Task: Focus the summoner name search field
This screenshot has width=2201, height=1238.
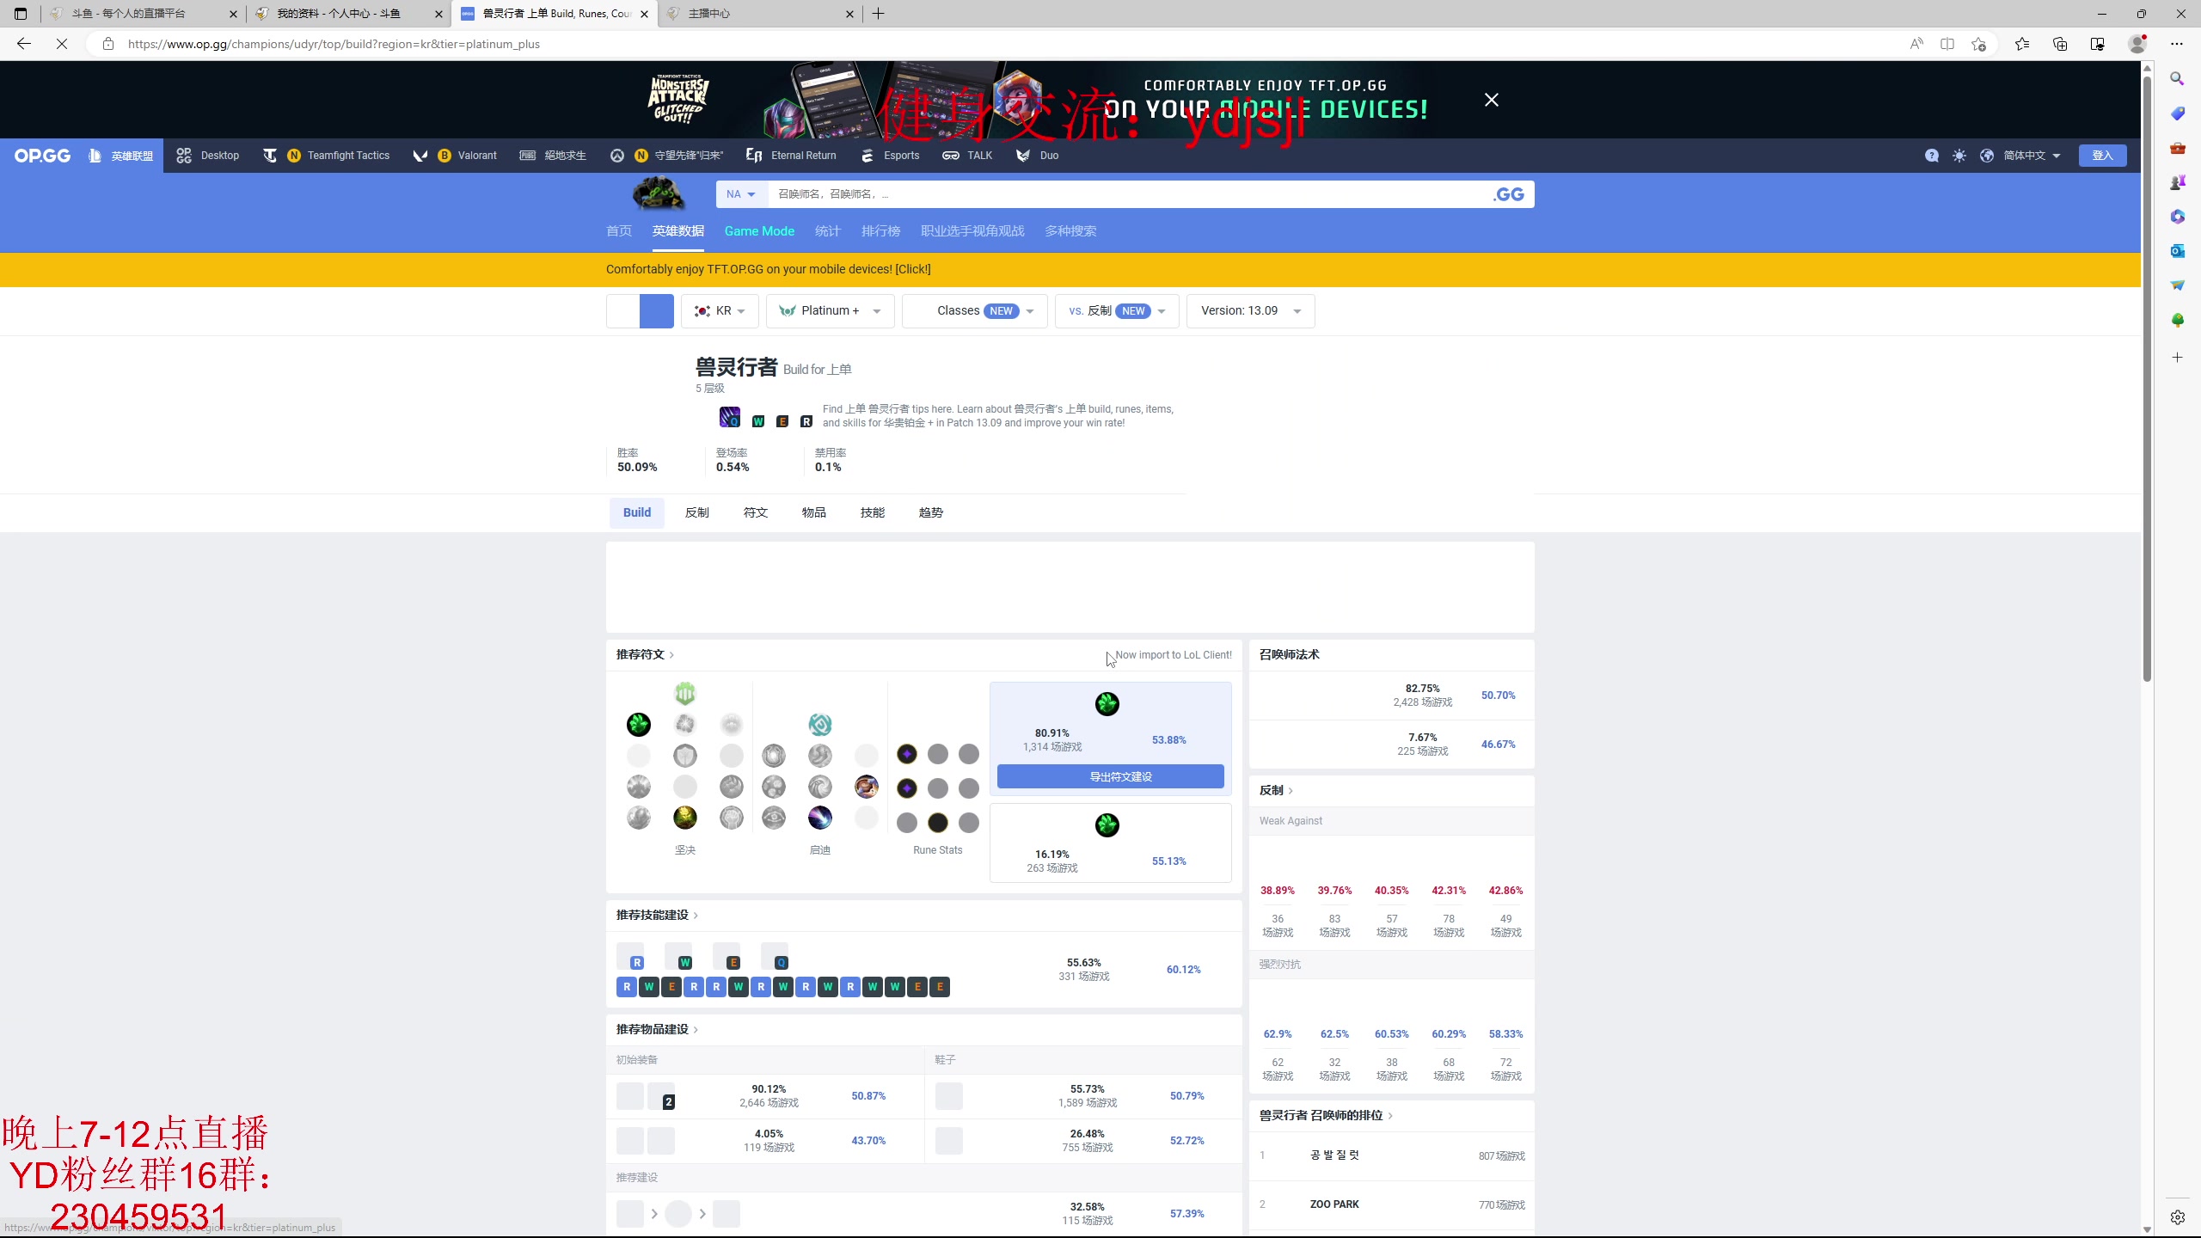Action: pos(1126,194)
